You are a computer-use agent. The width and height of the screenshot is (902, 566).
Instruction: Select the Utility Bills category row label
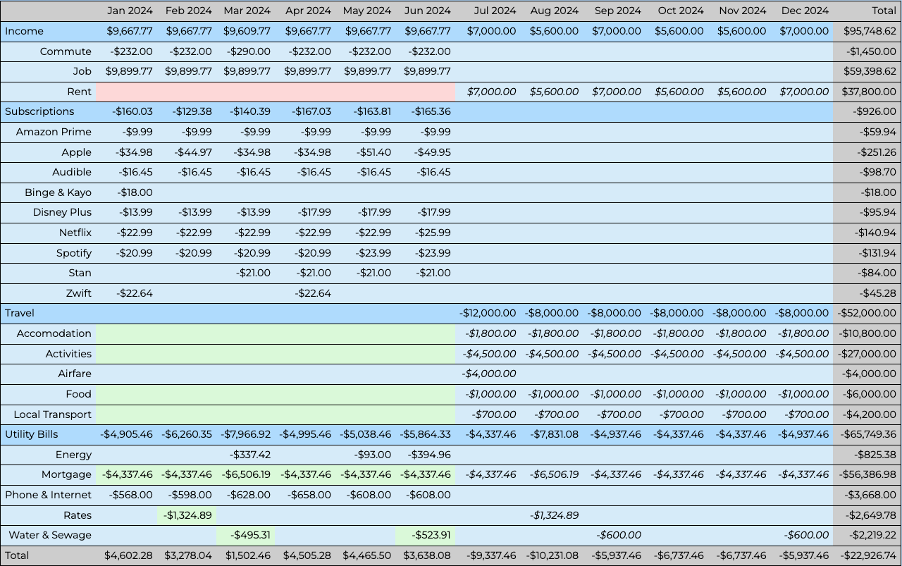(x=32, y=434)
